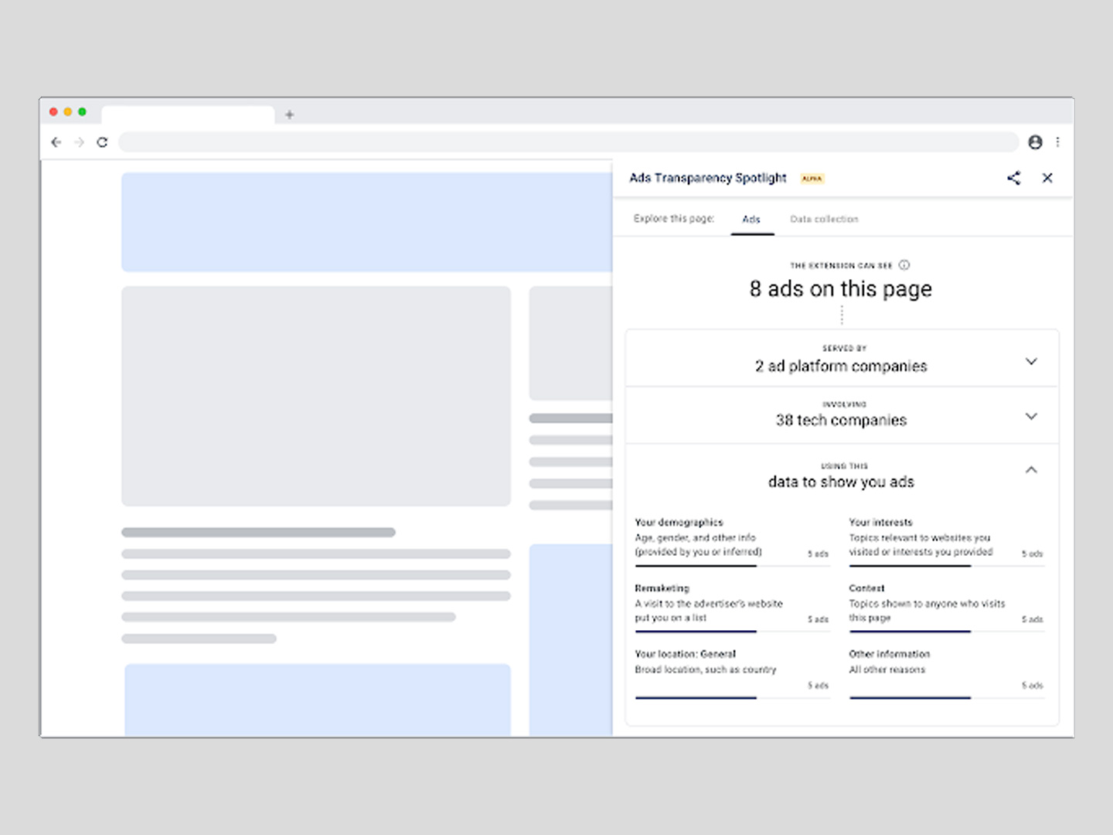Image resolution: width=1113 pixels, height=835 pixels.
Task: Click the browser back arrow
Action: click(56, 142)
